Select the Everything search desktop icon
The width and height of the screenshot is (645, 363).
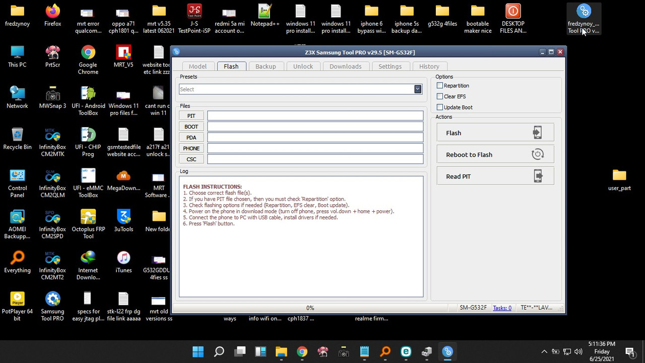click(x=17, y=262)
